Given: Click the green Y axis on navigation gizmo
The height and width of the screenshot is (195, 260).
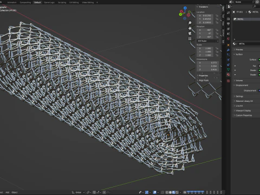Looking at the screenshot, I should pyautogui.click(x=180, y=15).
